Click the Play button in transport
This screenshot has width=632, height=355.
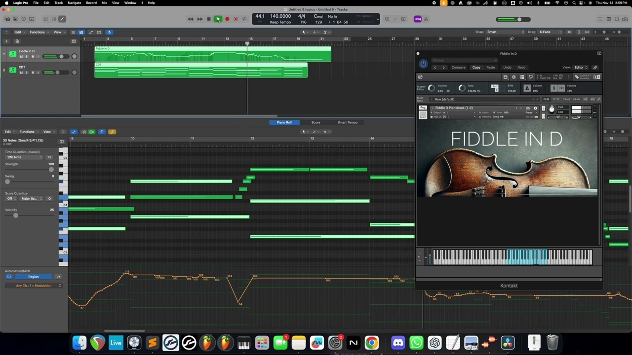(x=218, y=19)
